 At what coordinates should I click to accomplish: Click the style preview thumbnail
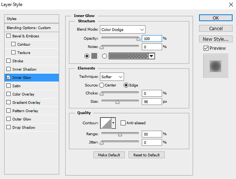215,66
